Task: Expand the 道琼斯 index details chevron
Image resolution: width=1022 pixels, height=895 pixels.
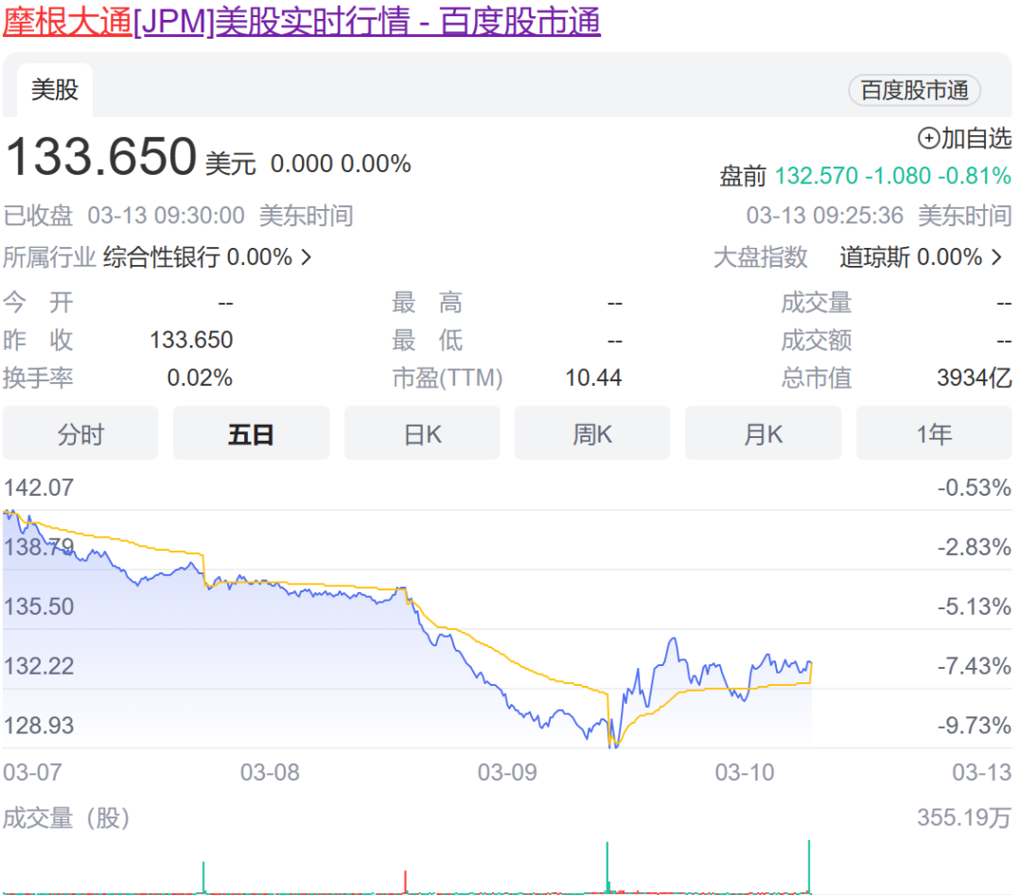Action: (996, 256)
